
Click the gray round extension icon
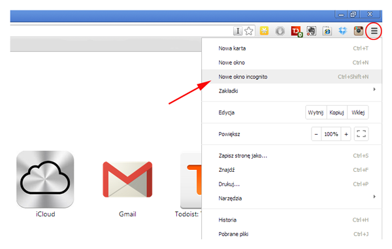280,31
